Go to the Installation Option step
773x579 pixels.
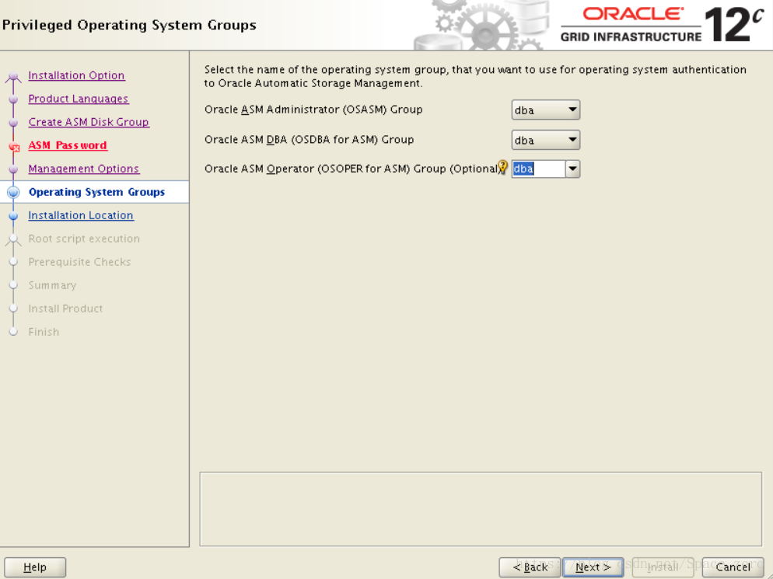pos(76,75)
